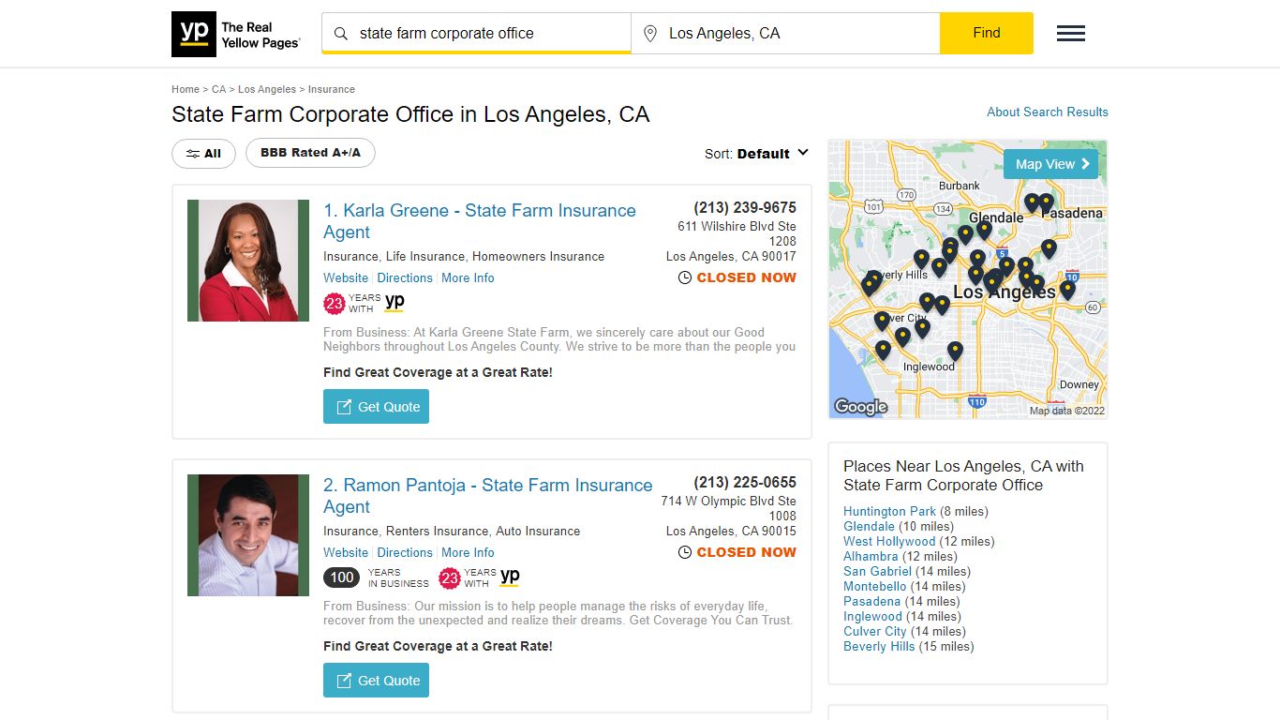The width and height of the screenshot is (1280, 720).
Task: Click the location pin icon in search bar
Action: click(649, 34)
